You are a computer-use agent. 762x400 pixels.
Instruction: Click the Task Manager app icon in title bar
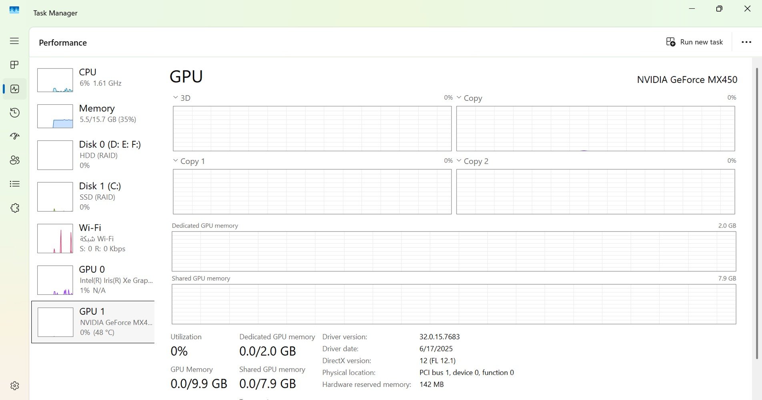click(x=14, y=10)
